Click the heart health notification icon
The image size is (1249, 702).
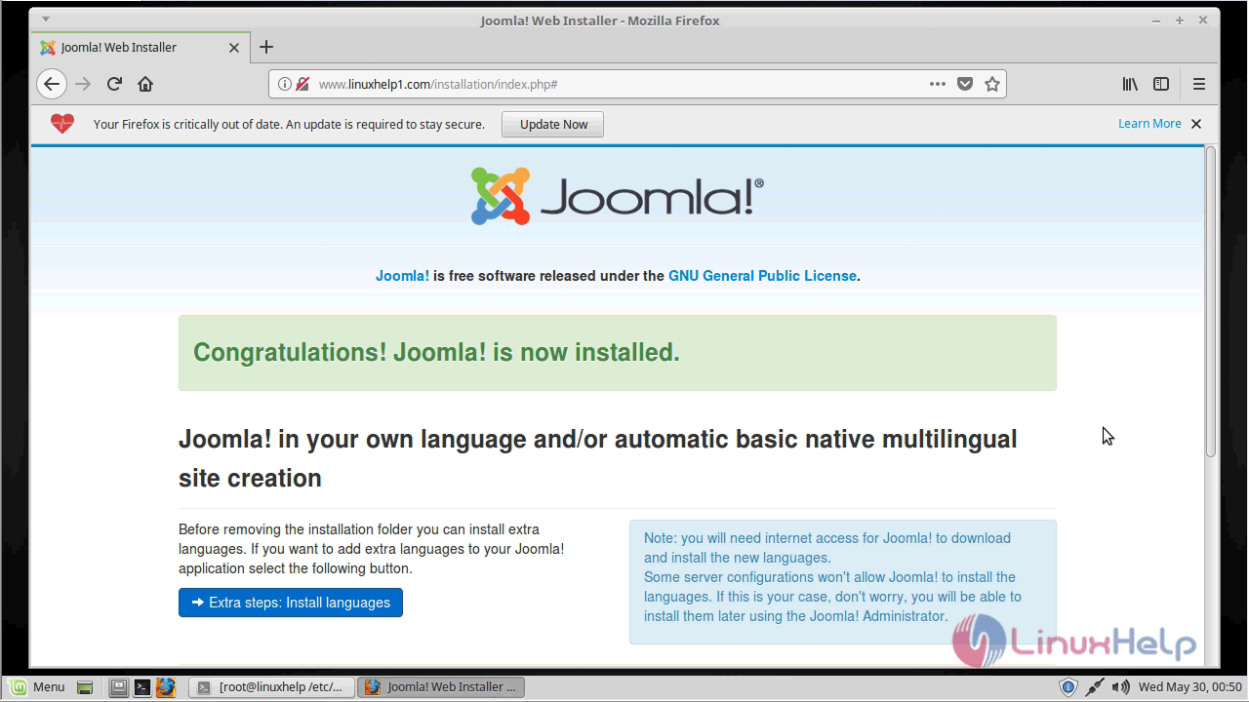tap(62, 124)
